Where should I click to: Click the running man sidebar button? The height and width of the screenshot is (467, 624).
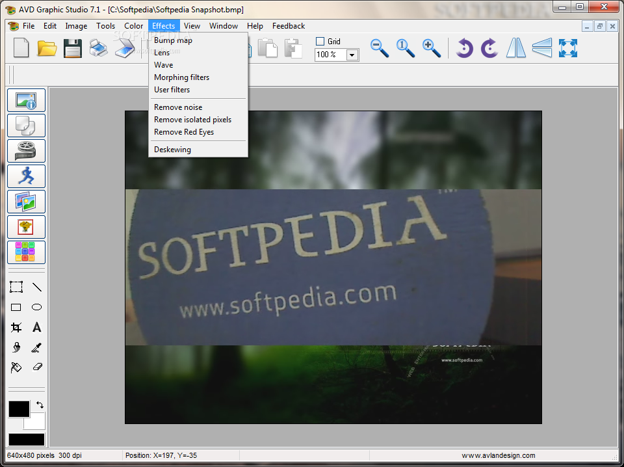click(26, 176)
